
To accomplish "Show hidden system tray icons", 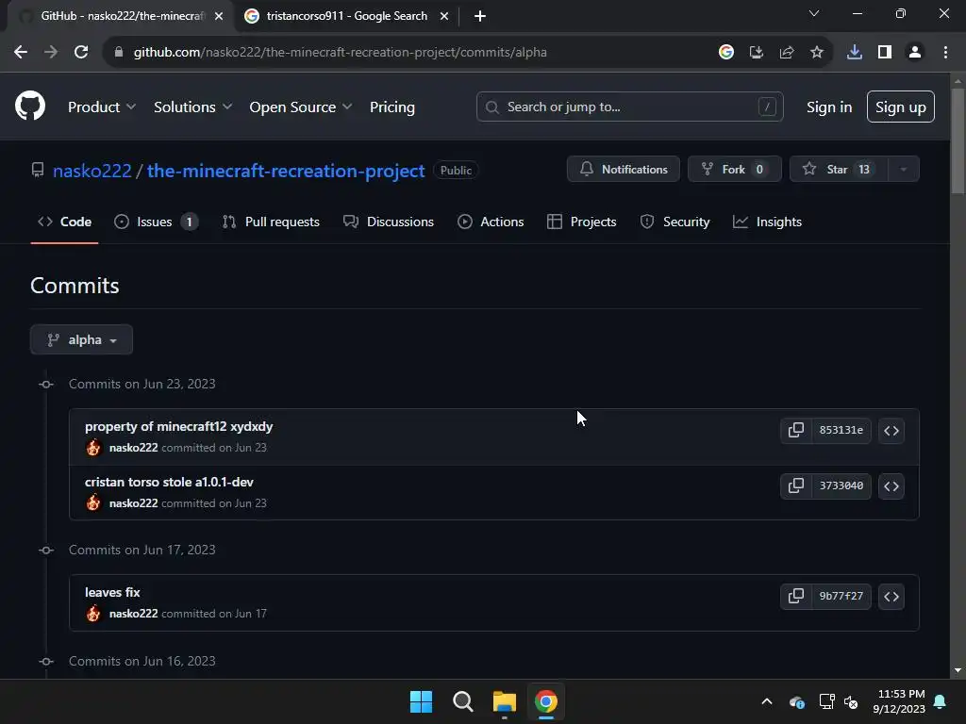I will pyautogui.click(x=767, y=701).
